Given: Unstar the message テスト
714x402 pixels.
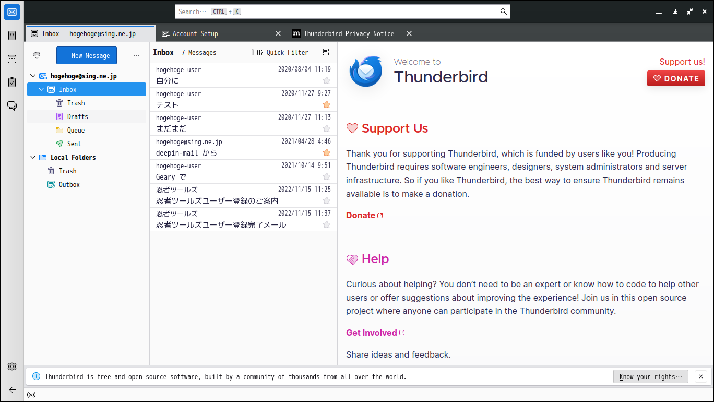Looking at the screenshot, I should [x=327, y=104].
